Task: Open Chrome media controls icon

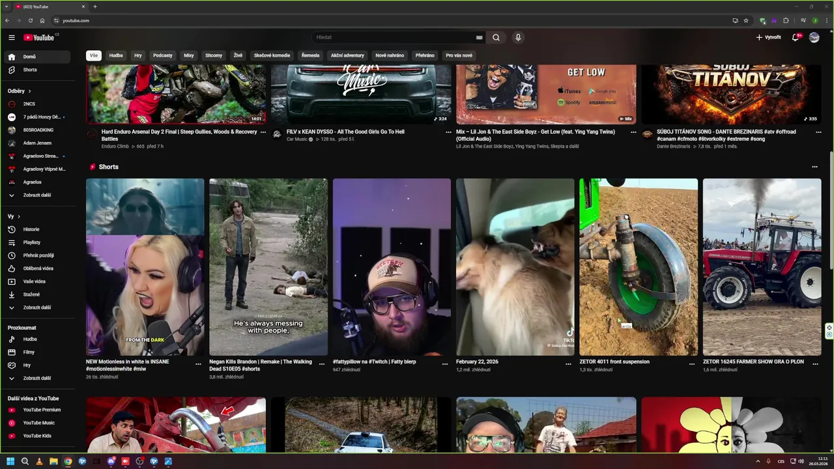Action: tap(803, 20)
